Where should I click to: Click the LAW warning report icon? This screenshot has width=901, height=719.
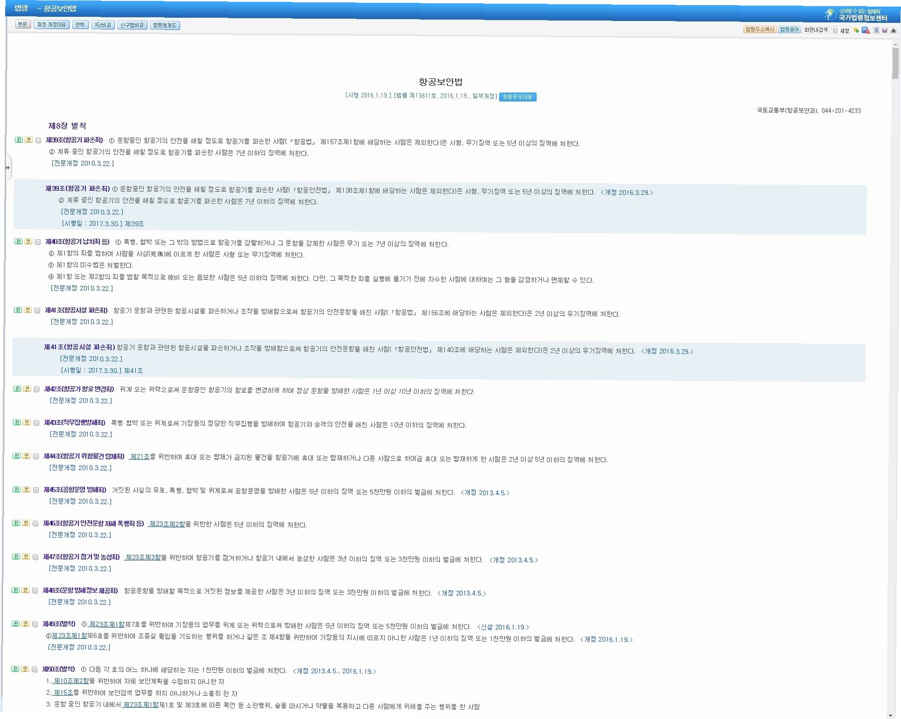click(866, 30)
